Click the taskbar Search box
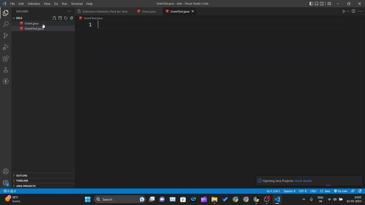Image resolution: width=365 pixels, height=205 pixels. [x=120, y=199]
